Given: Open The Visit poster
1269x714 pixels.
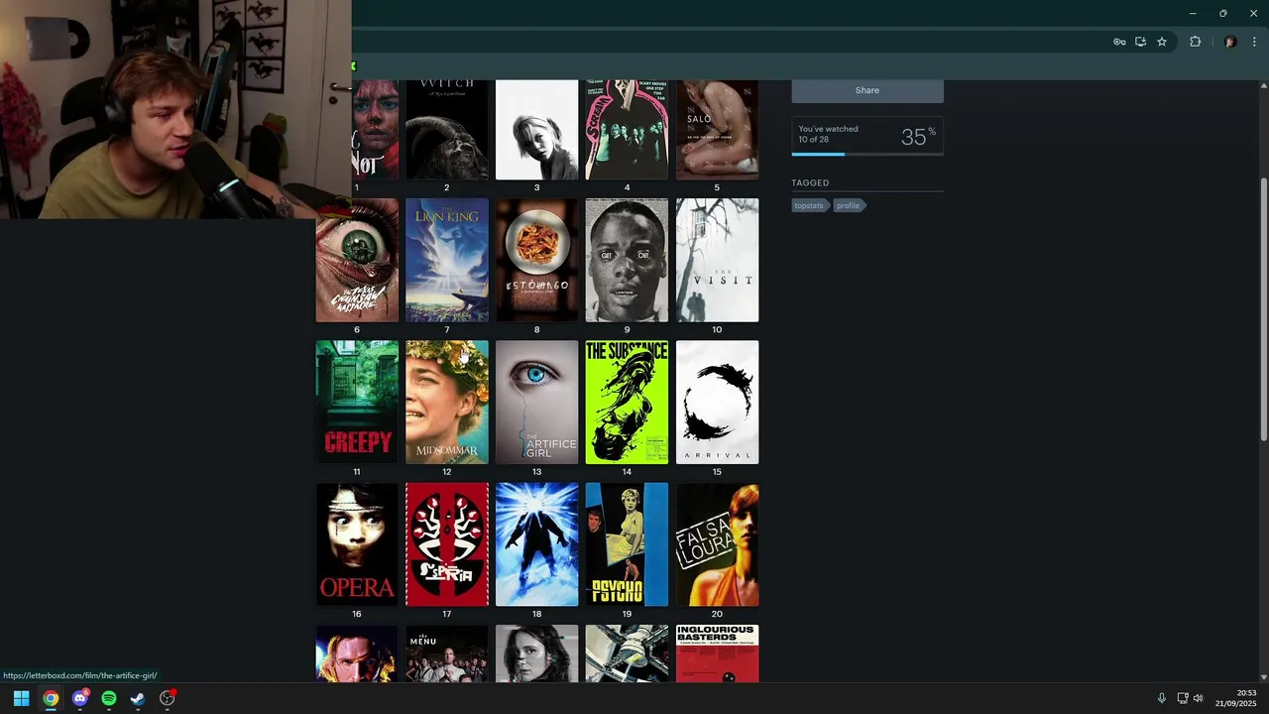Looking at the screenshot, I should click(x=717, y=260).
